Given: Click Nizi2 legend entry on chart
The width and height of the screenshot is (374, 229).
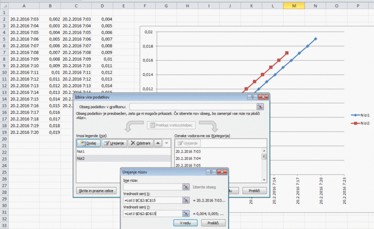Looking at the screenshot, I should 360,123.
